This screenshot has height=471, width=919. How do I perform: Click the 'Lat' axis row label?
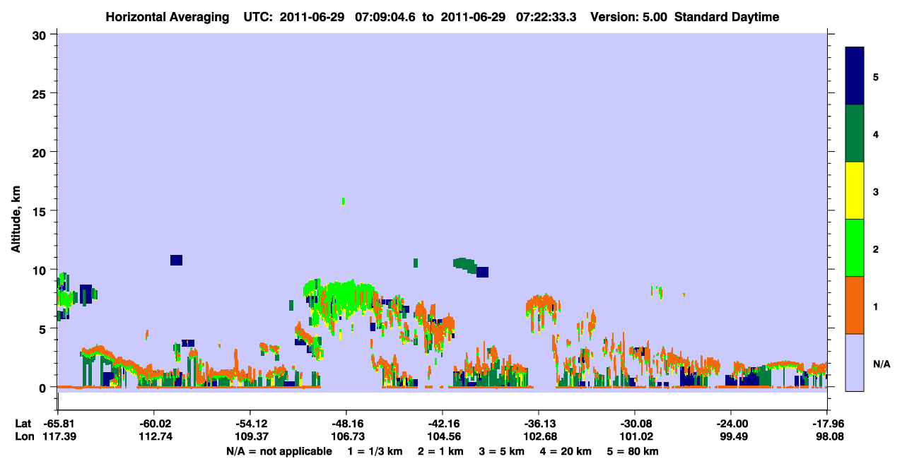(x=23, y=424)
